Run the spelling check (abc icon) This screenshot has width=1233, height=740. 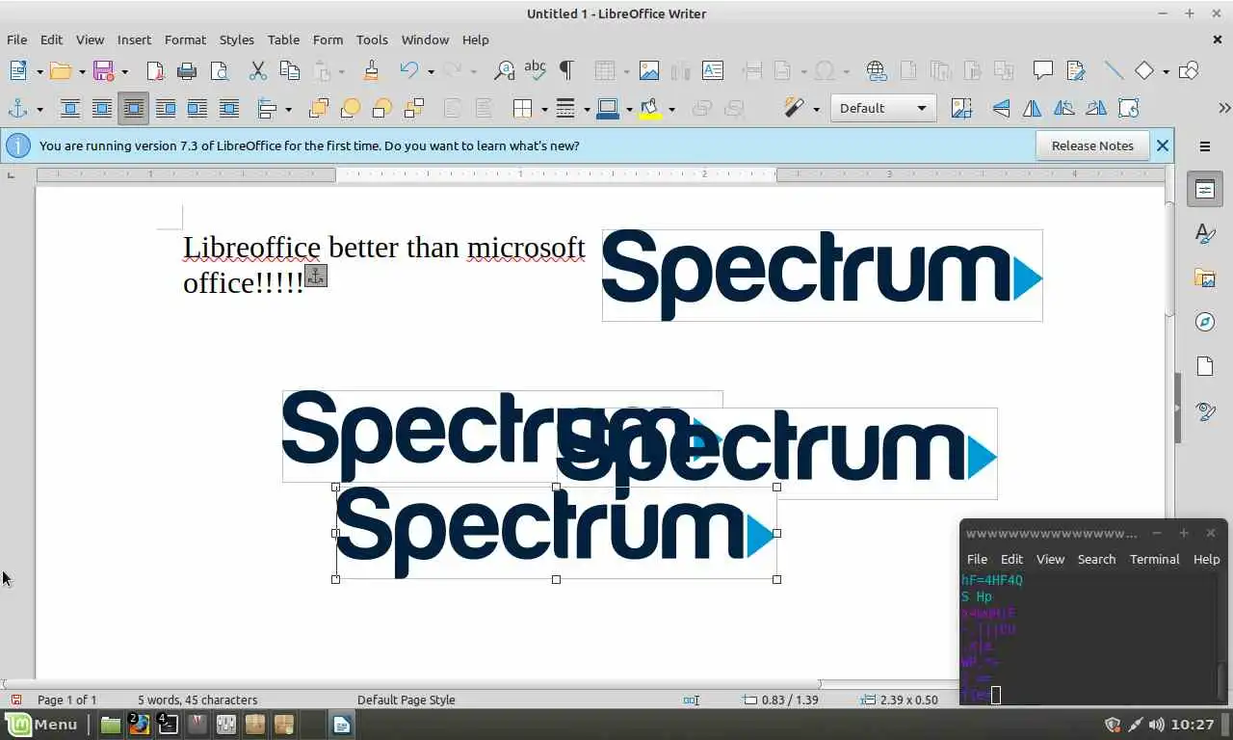tap(535, 70)
